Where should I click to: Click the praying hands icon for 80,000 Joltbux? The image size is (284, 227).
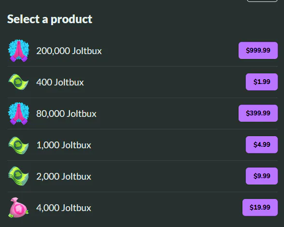point(18,113)
